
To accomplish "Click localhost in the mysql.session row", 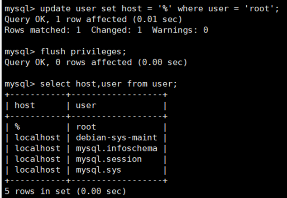I will (37, 159).
